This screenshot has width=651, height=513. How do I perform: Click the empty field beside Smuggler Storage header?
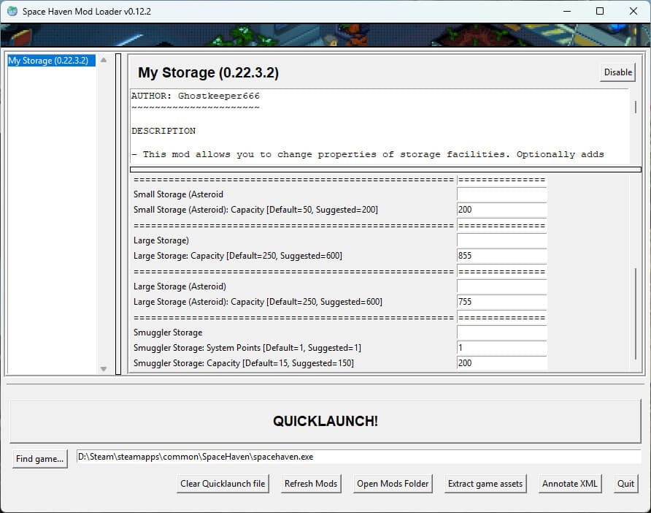501,332
